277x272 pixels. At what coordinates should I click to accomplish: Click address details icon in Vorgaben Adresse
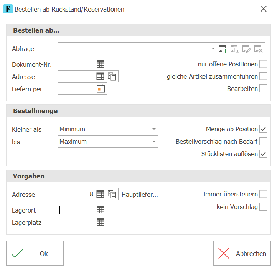112,194
